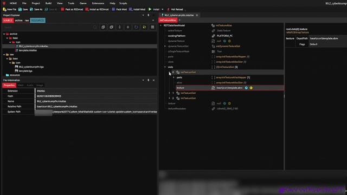Edit the DepotPath value field
This screenshot has width=347, height=195.
point(327,38)
